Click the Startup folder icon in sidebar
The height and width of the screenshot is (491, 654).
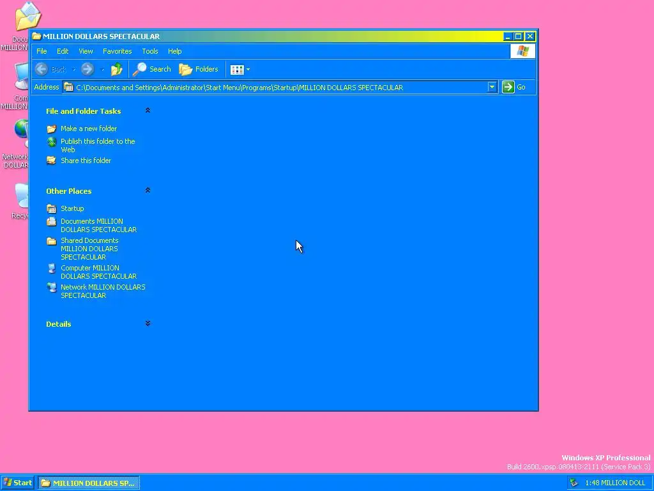51,208
